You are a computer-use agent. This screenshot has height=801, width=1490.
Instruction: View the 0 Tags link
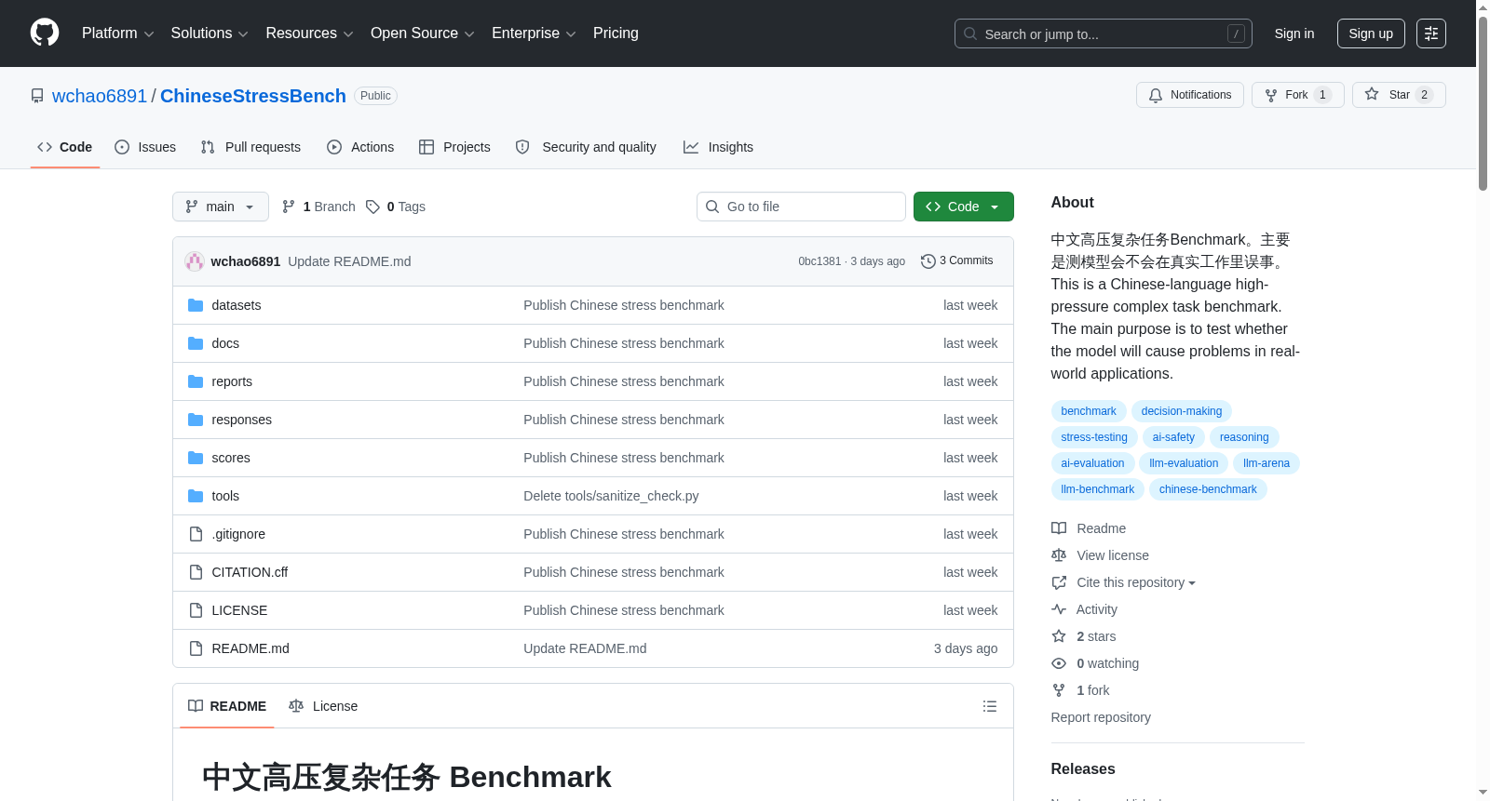[396, 207]
